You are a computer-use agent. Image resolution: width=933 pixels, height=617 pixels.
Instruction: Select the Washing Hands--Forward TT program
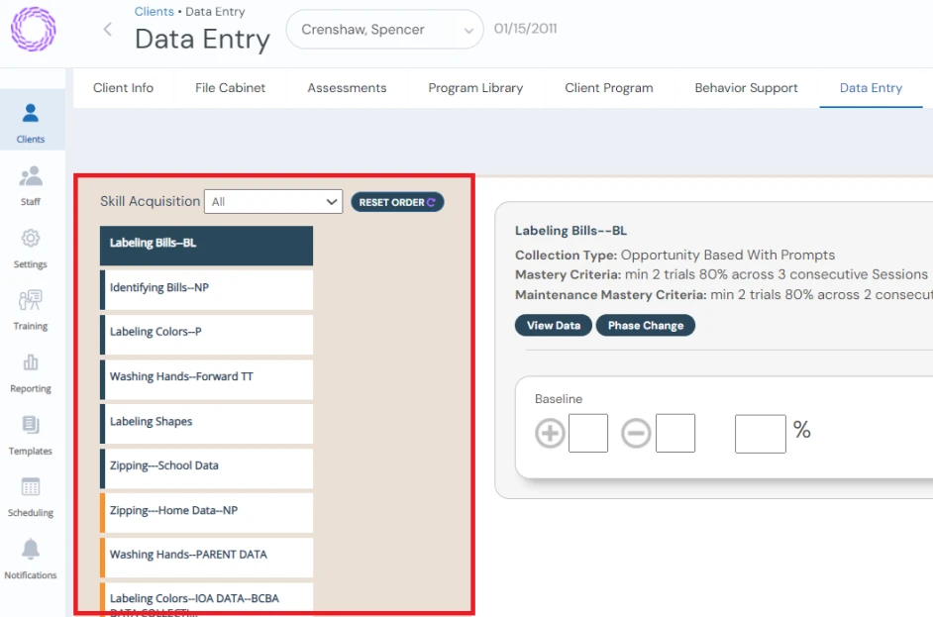click(206, 379)
